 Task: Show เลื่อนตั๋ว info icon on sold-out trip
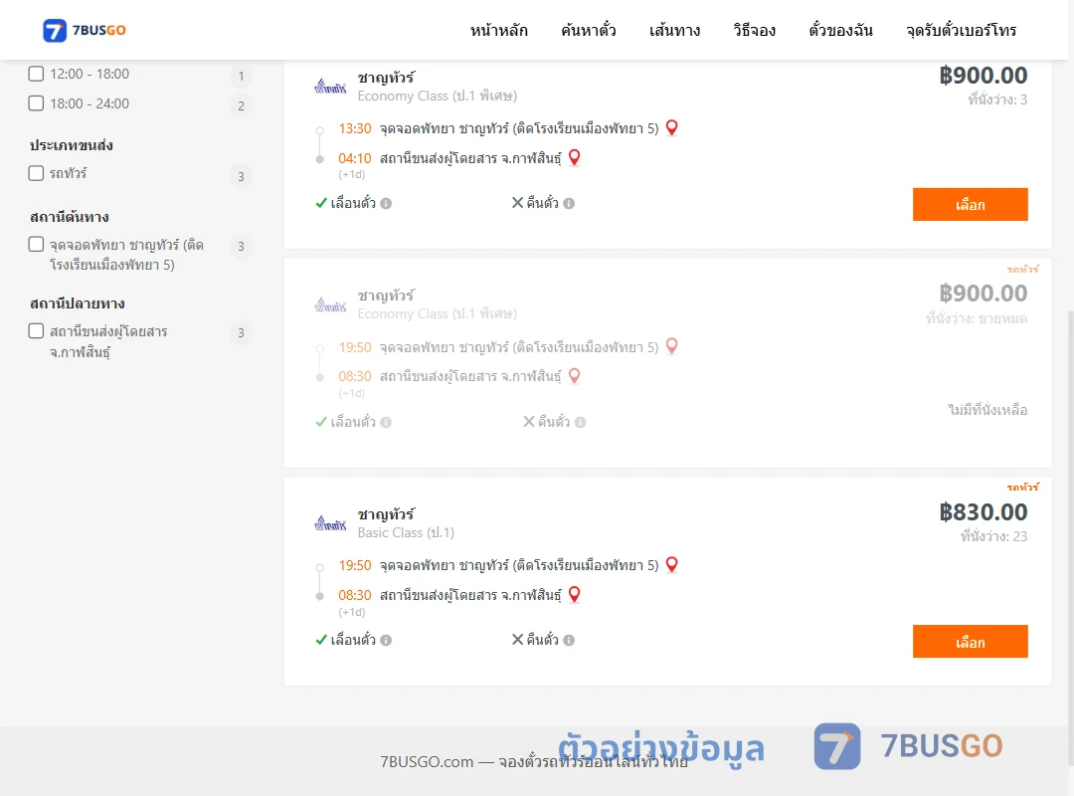click(x=386, y=422)
